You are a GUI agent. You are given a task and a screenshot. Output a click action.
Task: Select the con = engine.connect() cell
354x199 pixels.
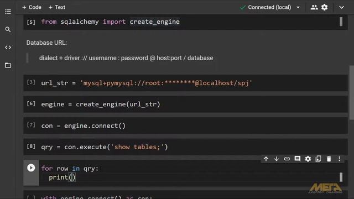pyautogui.click(x=185, y=125)
